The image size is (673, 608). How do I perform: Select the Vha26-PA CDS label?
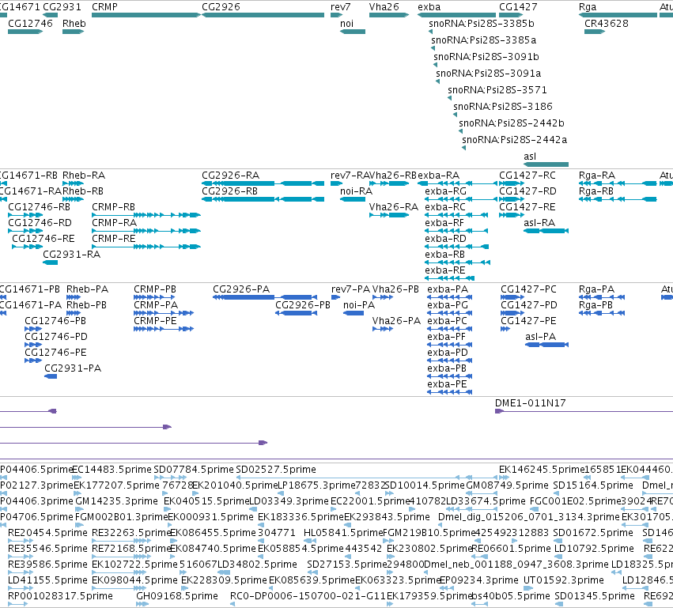pos(396,321)
